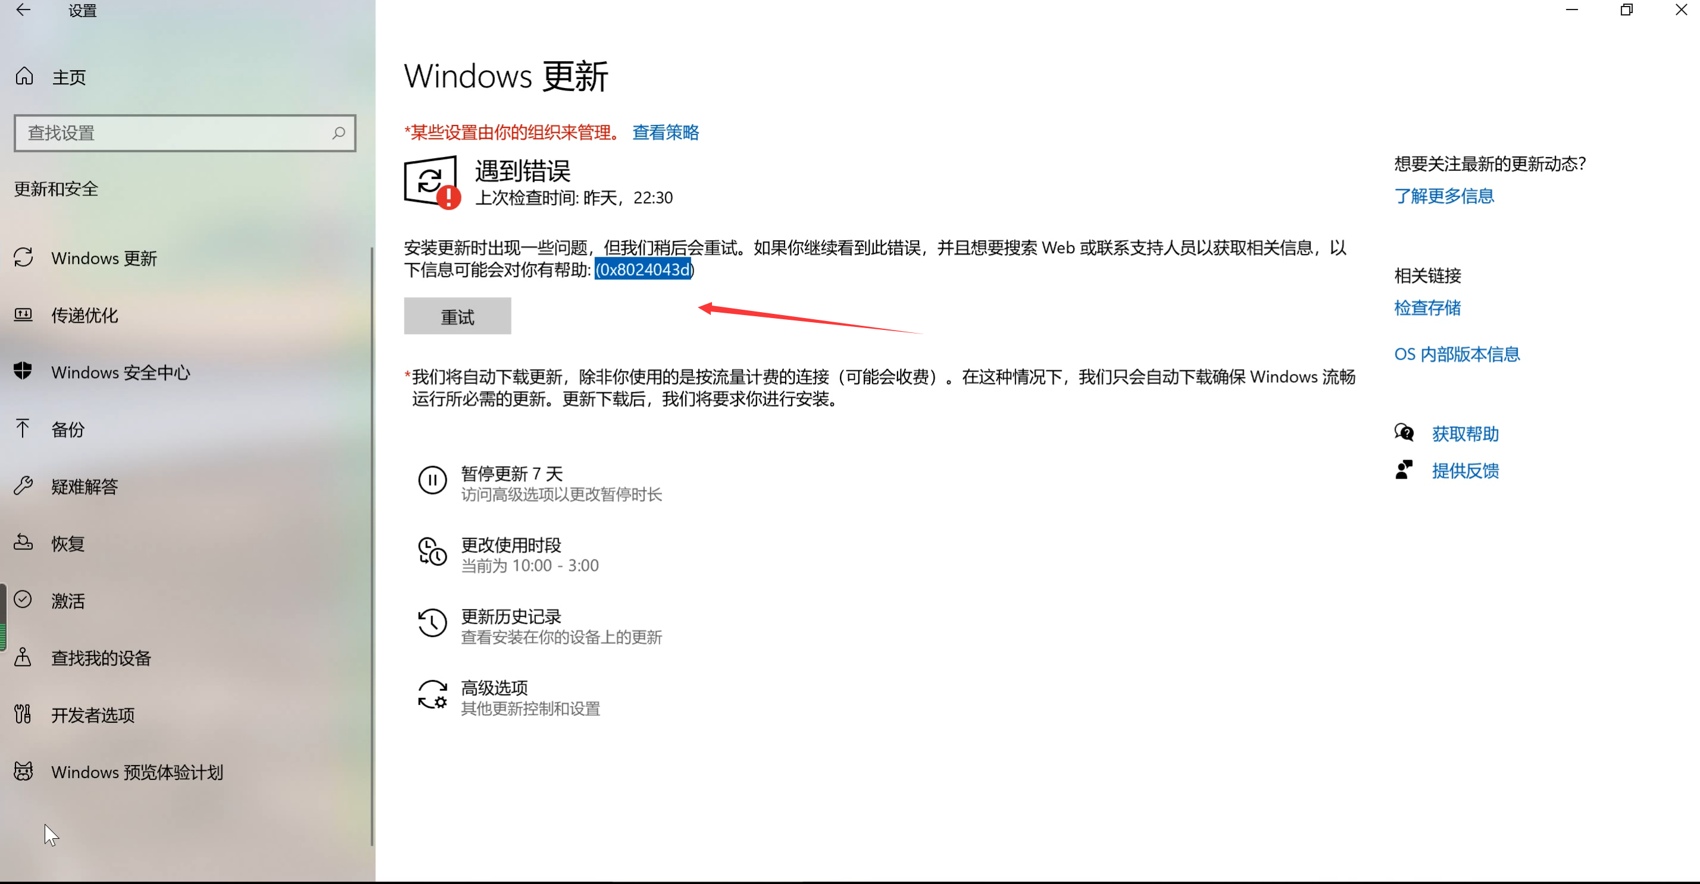
Task: Click the up-arrow icon for 备份
Action: [23, 428]
